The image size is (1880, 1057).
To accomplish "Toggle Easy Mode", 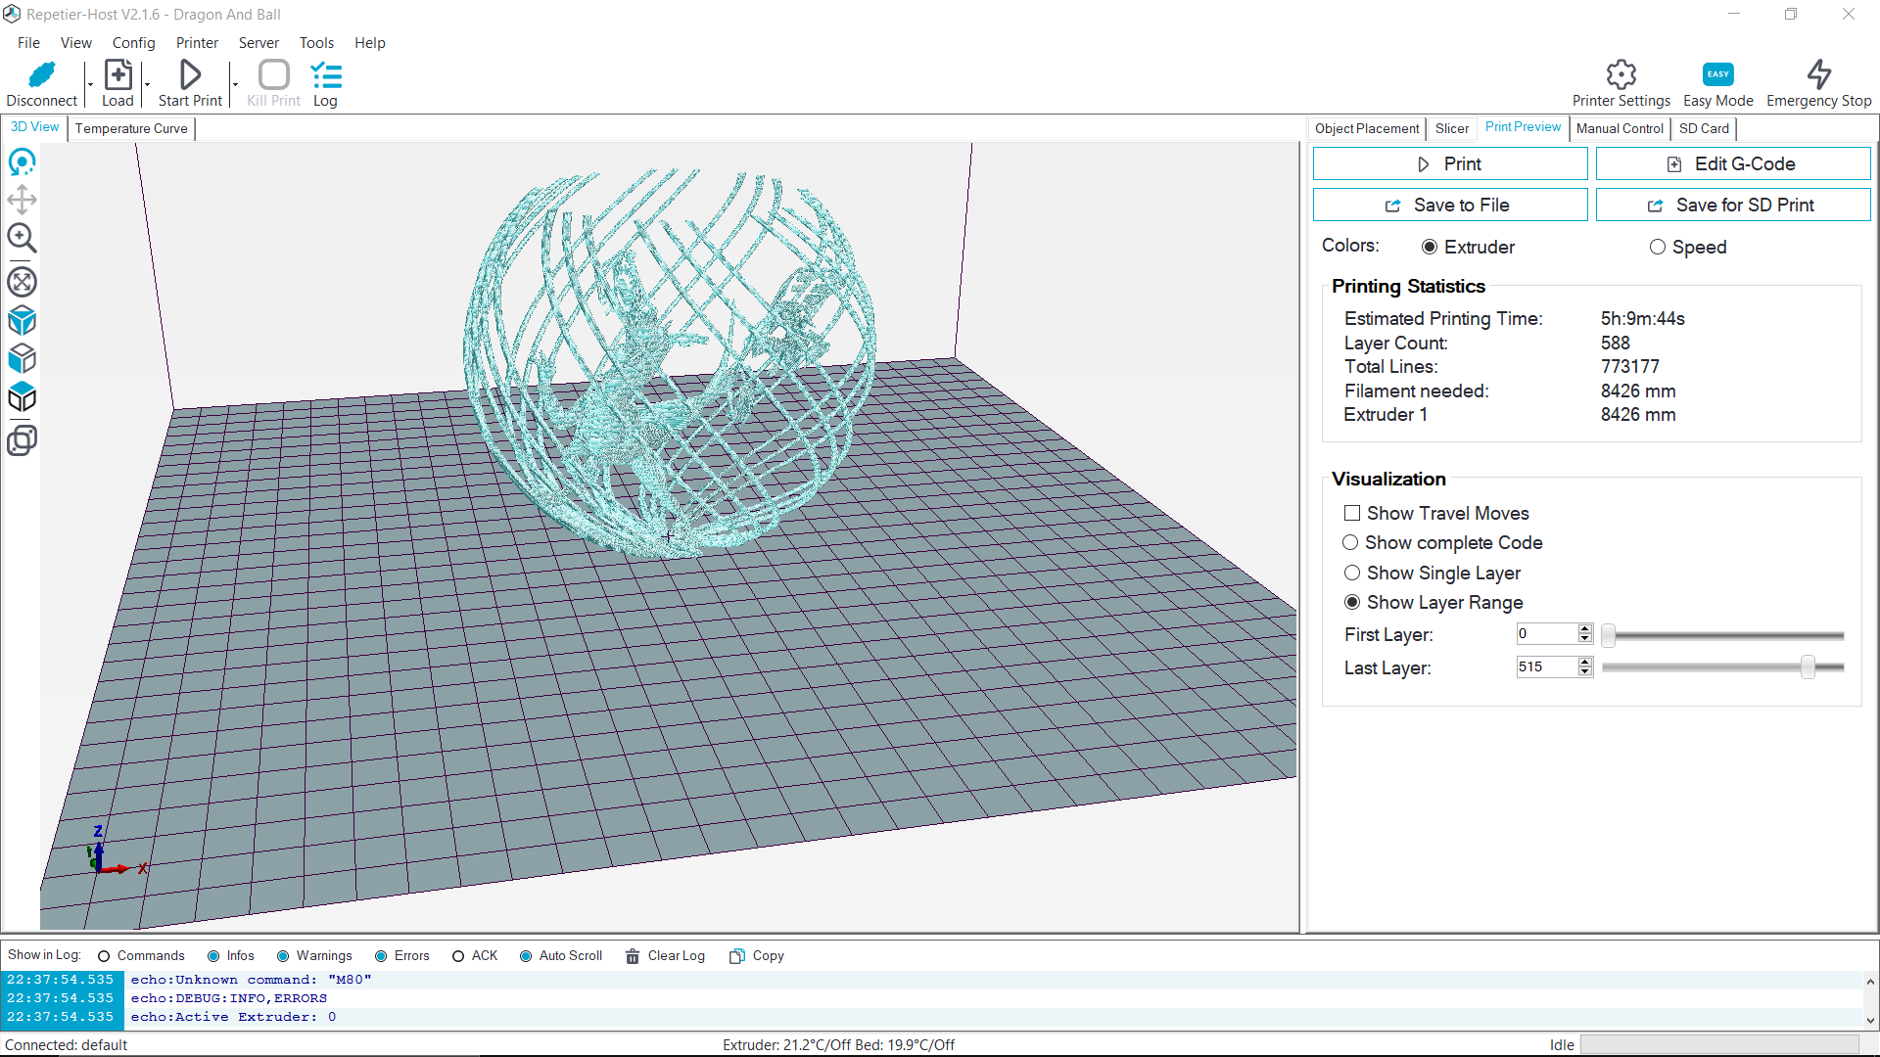I will [1717, 83].
